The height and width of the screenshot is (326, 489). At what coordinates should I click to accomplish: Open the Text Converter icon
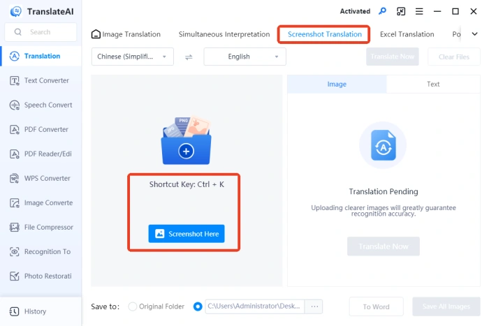(15, 81)
